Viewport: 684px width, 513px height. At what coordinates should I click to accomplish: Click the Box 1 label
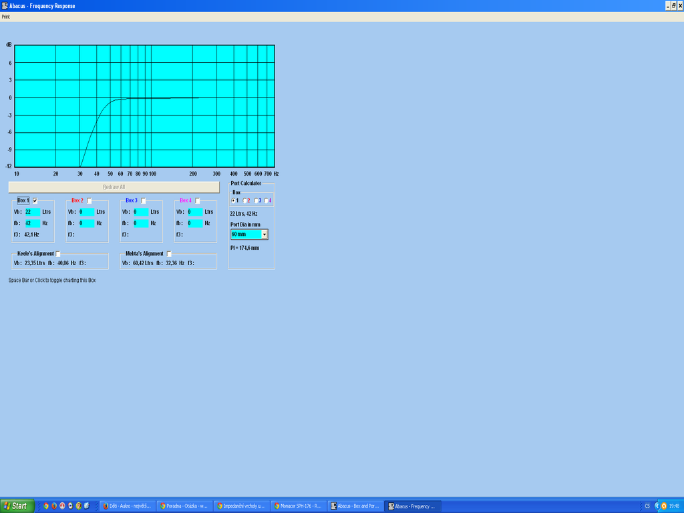[23, 200]
